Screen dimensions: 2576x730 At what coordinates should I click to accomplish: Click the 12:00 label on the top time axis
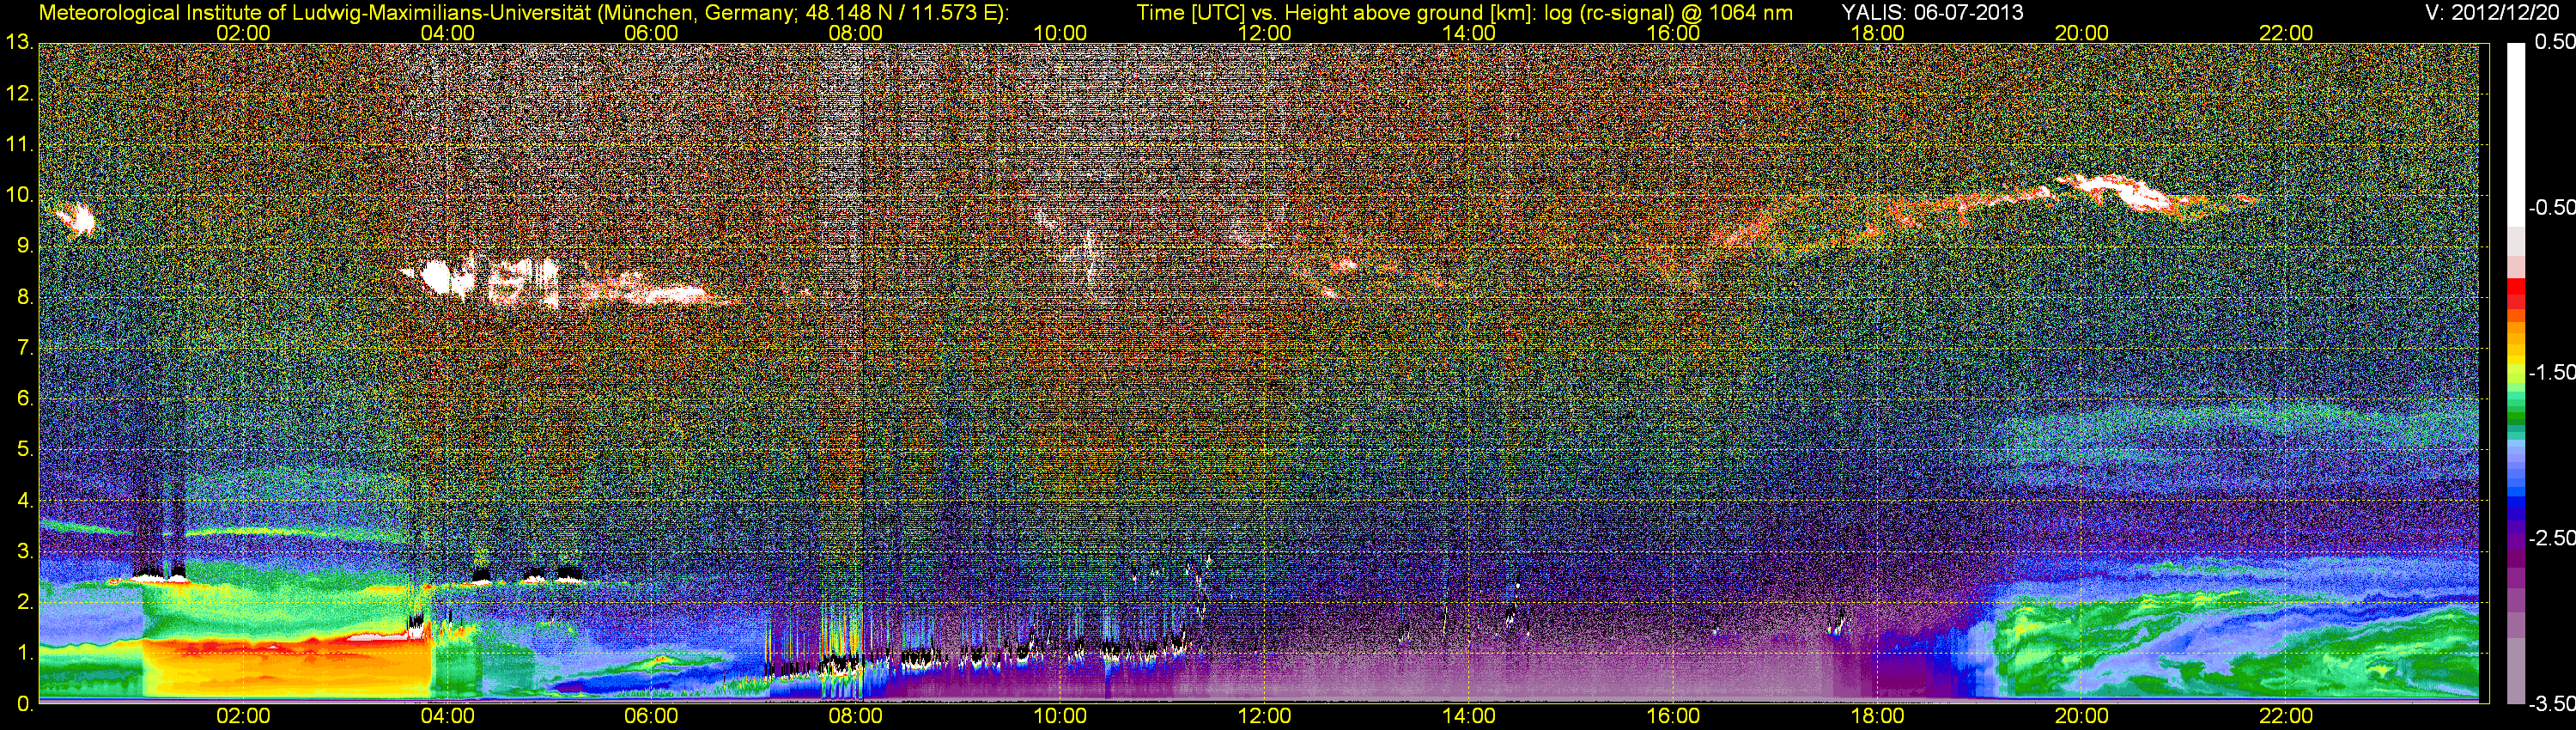pyautogui.click(x=1264, y=33)
